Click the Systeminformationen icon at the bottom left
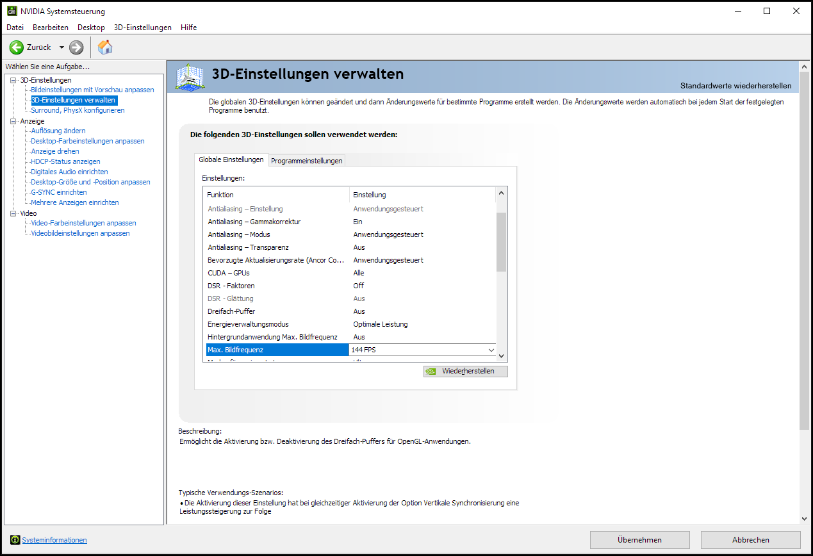 pos(16,540)
